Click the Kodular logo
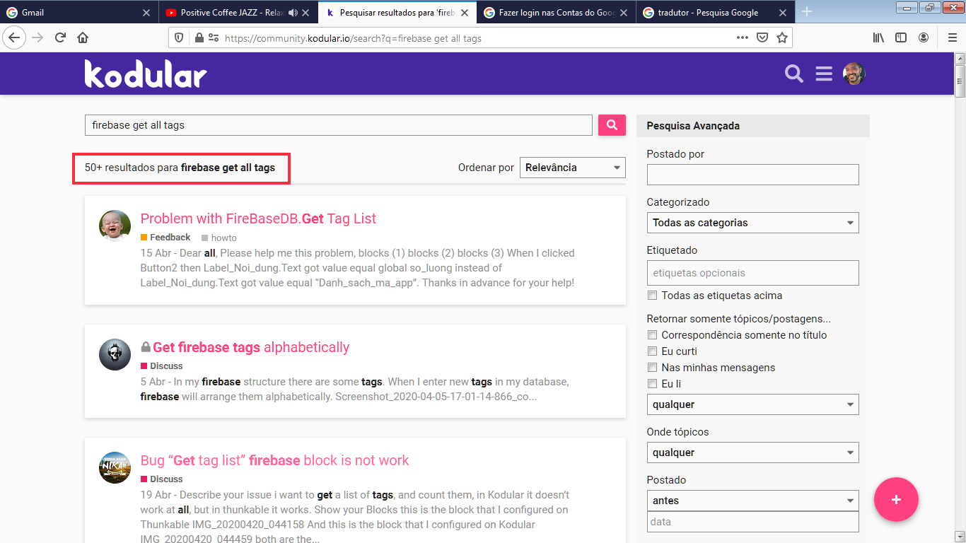This screenshot has height=543, width=966. click(146, 74)
